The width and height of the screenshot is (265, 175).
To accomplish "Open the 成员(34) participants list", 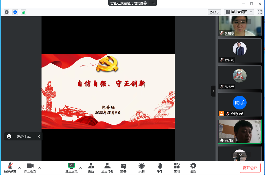I will (107, 168).
